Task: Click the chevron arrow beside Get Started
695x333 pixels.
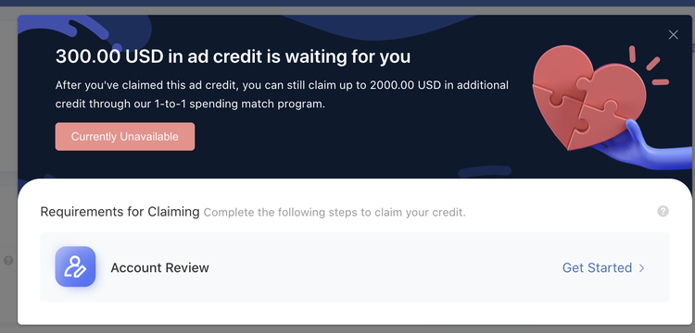Action: point(641,268)
